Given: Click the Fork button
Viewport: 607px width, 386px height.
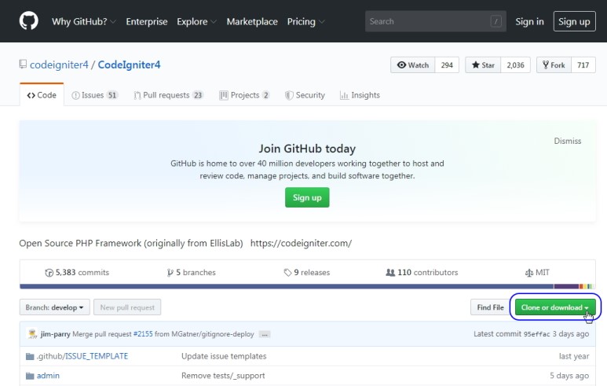Looking at the screenshot, I should coord(554,65).
